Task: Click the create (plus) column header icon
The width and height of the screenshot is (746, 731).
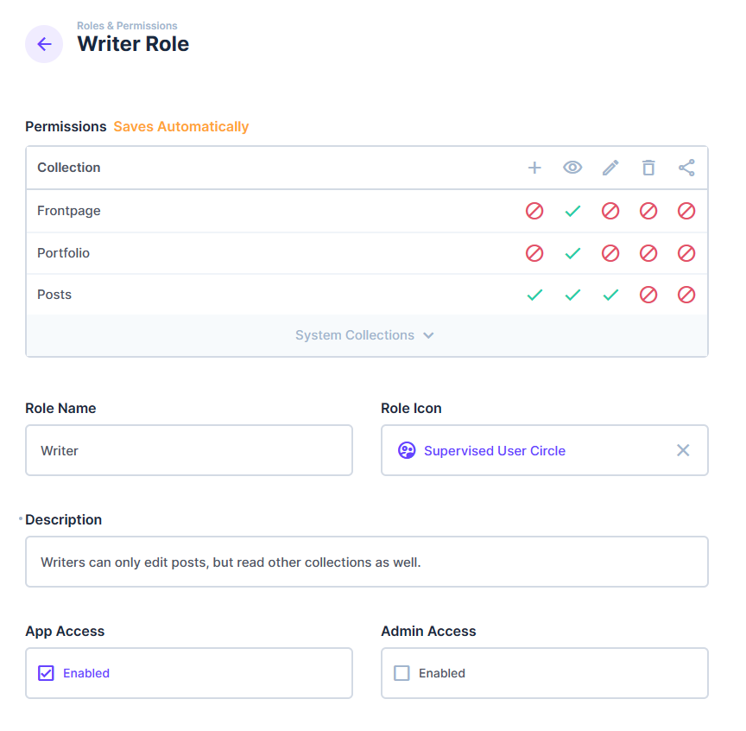Action: click(x=534, y=168)
